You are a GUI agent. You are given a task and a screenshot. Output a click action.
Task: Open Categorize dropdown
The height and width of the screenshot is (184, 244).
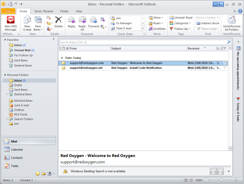pyautogui.click(x=180, y=23)
